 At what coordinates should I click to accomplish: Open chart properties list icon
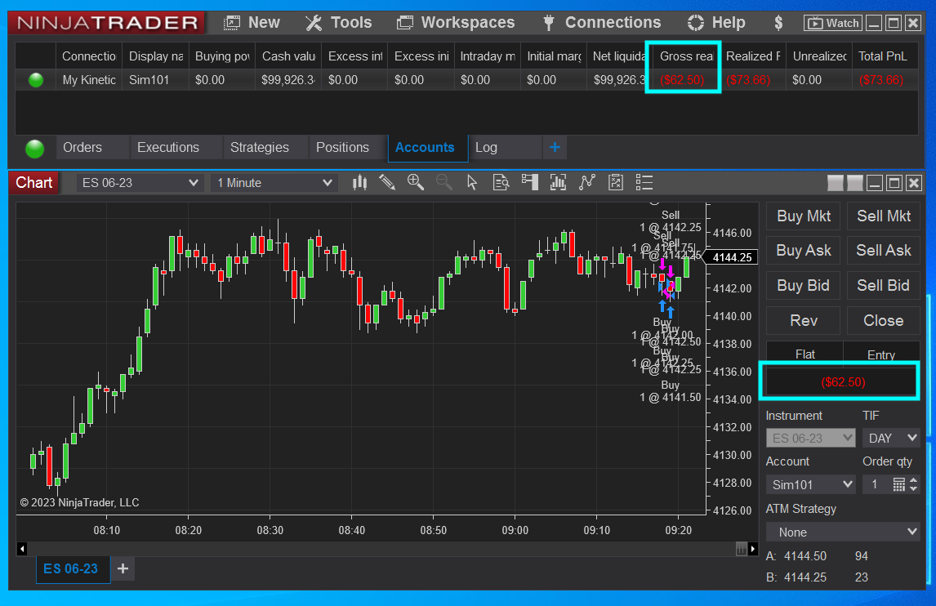click(x=644, y=183)
